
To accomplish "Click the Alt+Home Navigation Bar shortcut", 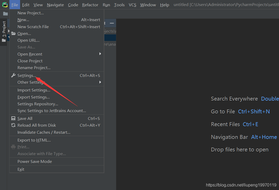I will pyautogui.click(x=264, y=137).
